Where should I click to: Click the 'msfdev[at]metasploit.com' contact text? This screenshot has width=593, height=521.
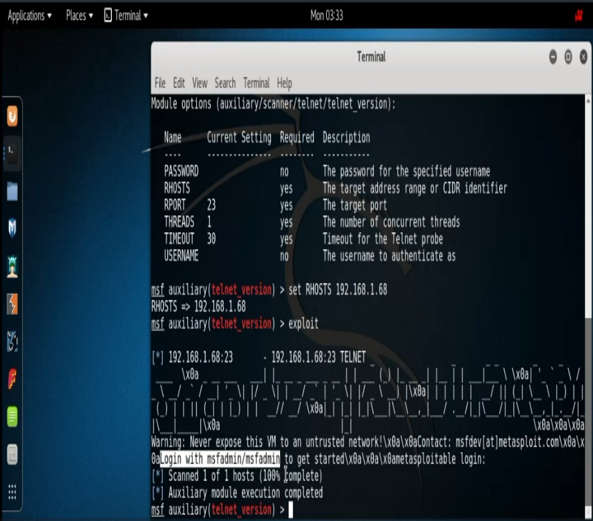[x=507, y=442]
